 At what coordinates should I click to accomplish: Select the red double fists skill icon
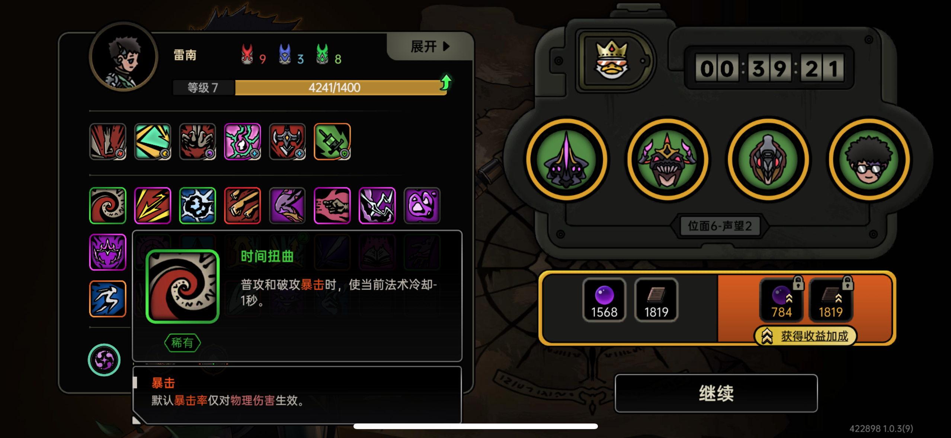(242, 205)
